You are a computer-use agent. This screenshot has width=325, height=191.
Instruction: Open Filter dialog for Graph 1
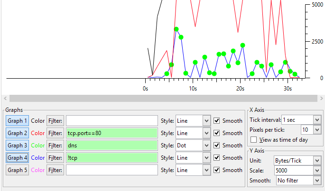(x=55, y=121)
